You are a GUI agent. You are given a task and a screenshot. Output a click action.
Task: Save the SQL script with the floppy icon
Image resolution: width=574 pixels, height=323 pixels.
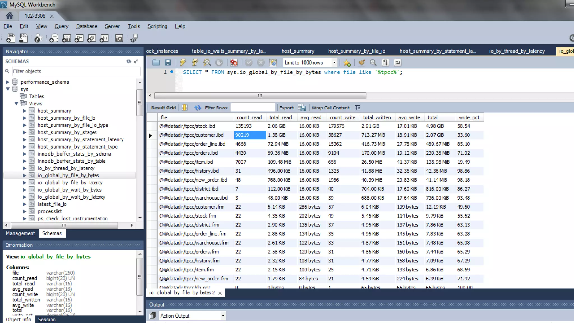click(x=168, y=63)
